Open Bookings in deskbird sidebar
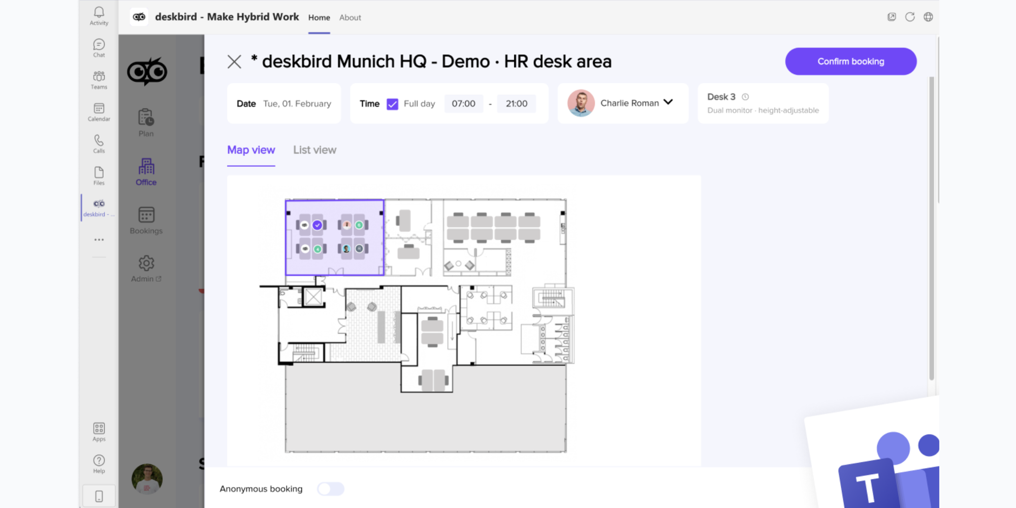Viewport: 1016px width, 508px height. (x=146, y=220)
